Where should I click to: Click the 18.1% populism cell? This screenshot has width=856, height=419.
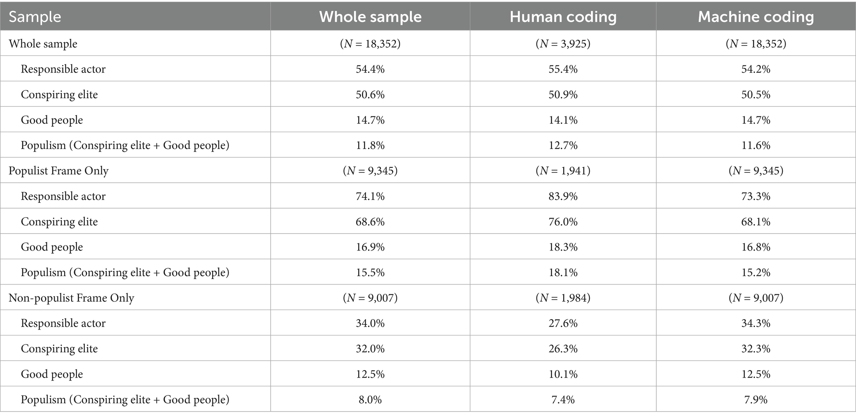coord(563,272)
